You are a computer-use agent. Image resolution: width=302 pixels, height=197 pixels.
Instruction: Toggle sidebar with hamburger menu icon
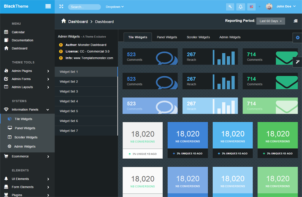point(48,6)
